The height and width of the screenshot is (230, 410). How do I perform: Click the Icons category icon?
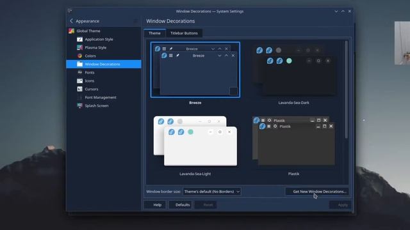tap(79, 81)
